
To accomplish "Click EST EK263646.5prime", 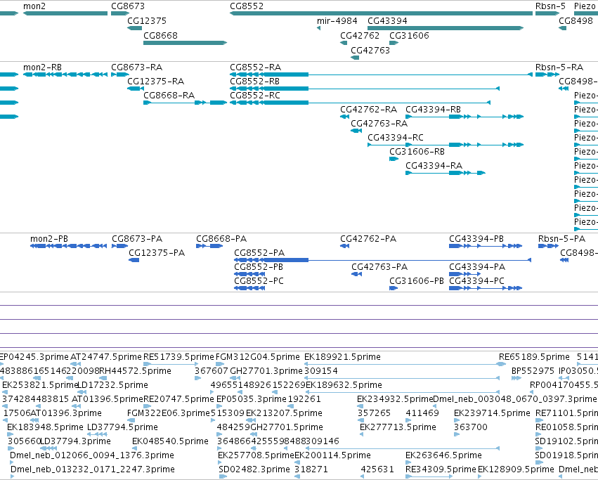I will point(443,455).
